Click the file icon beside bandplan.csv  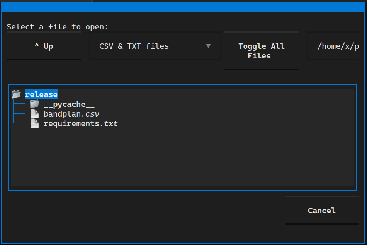[x=34, y=113]
